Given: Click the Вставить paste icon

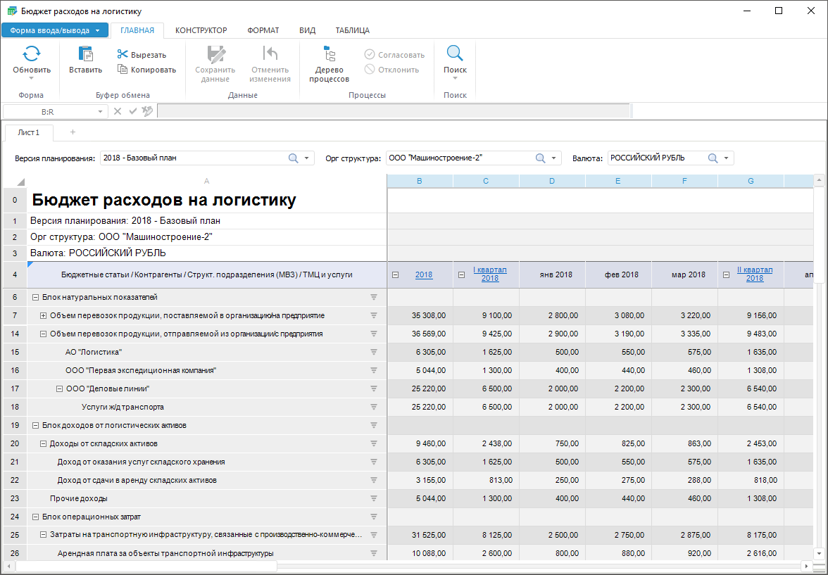Looking at the screenshot, I should [x=85, y=54].
